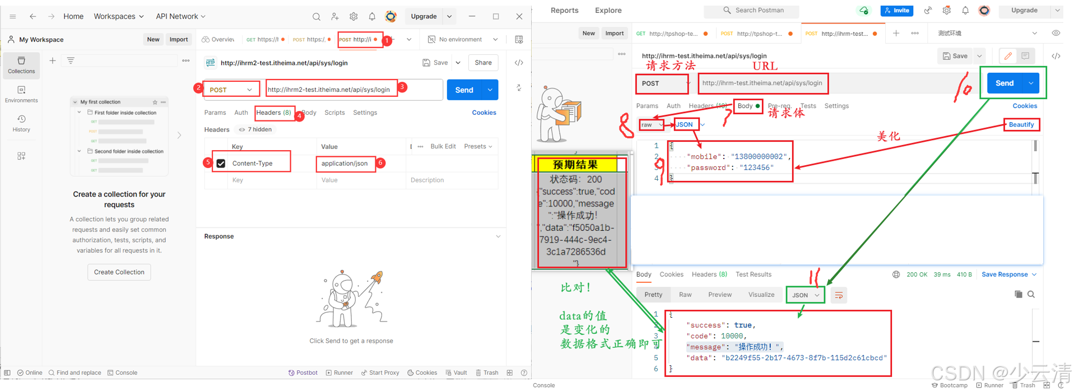Click the empty Key cell in headers table
The image size is (1074, 391).
pyautogui.click(x=272, y=180)
